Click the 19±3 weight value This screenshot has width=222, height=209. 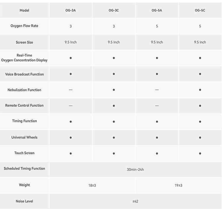tap(178, 185)
